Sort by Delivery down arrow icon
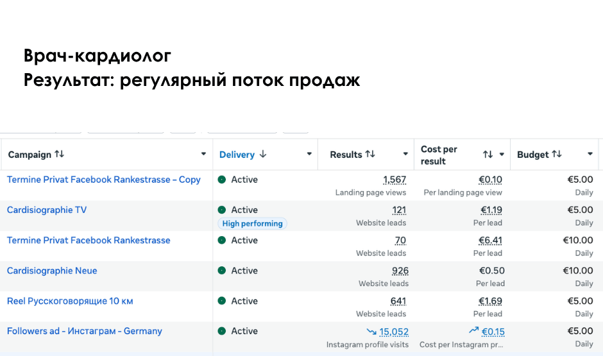 tap(263, 154)
